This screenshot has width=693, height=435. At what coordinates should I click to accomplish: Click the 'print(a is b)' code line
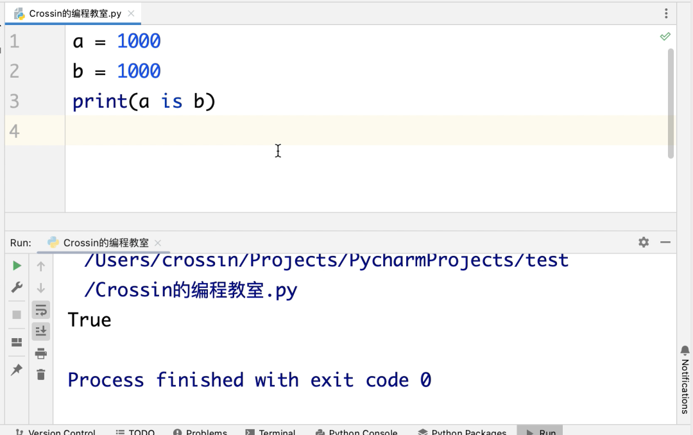(144, 101)
